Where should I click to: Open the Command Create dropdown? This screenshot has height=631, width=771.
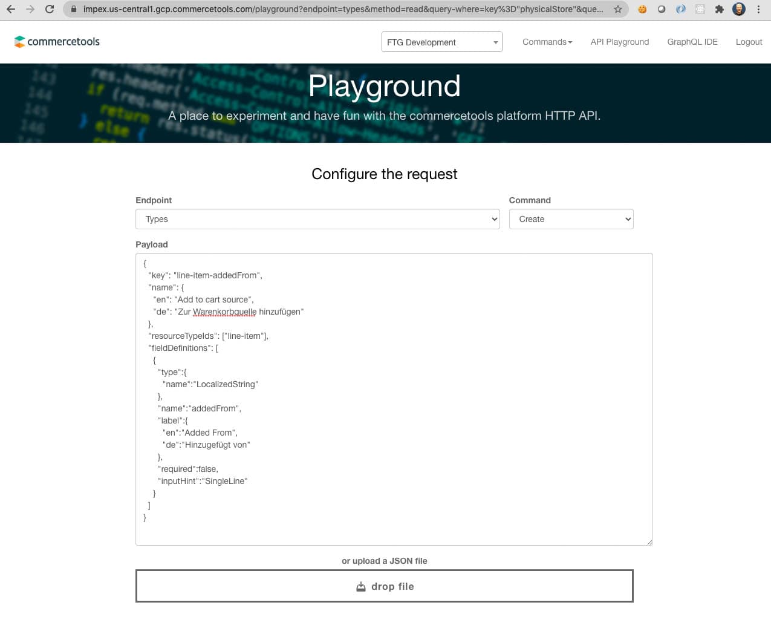571,219
